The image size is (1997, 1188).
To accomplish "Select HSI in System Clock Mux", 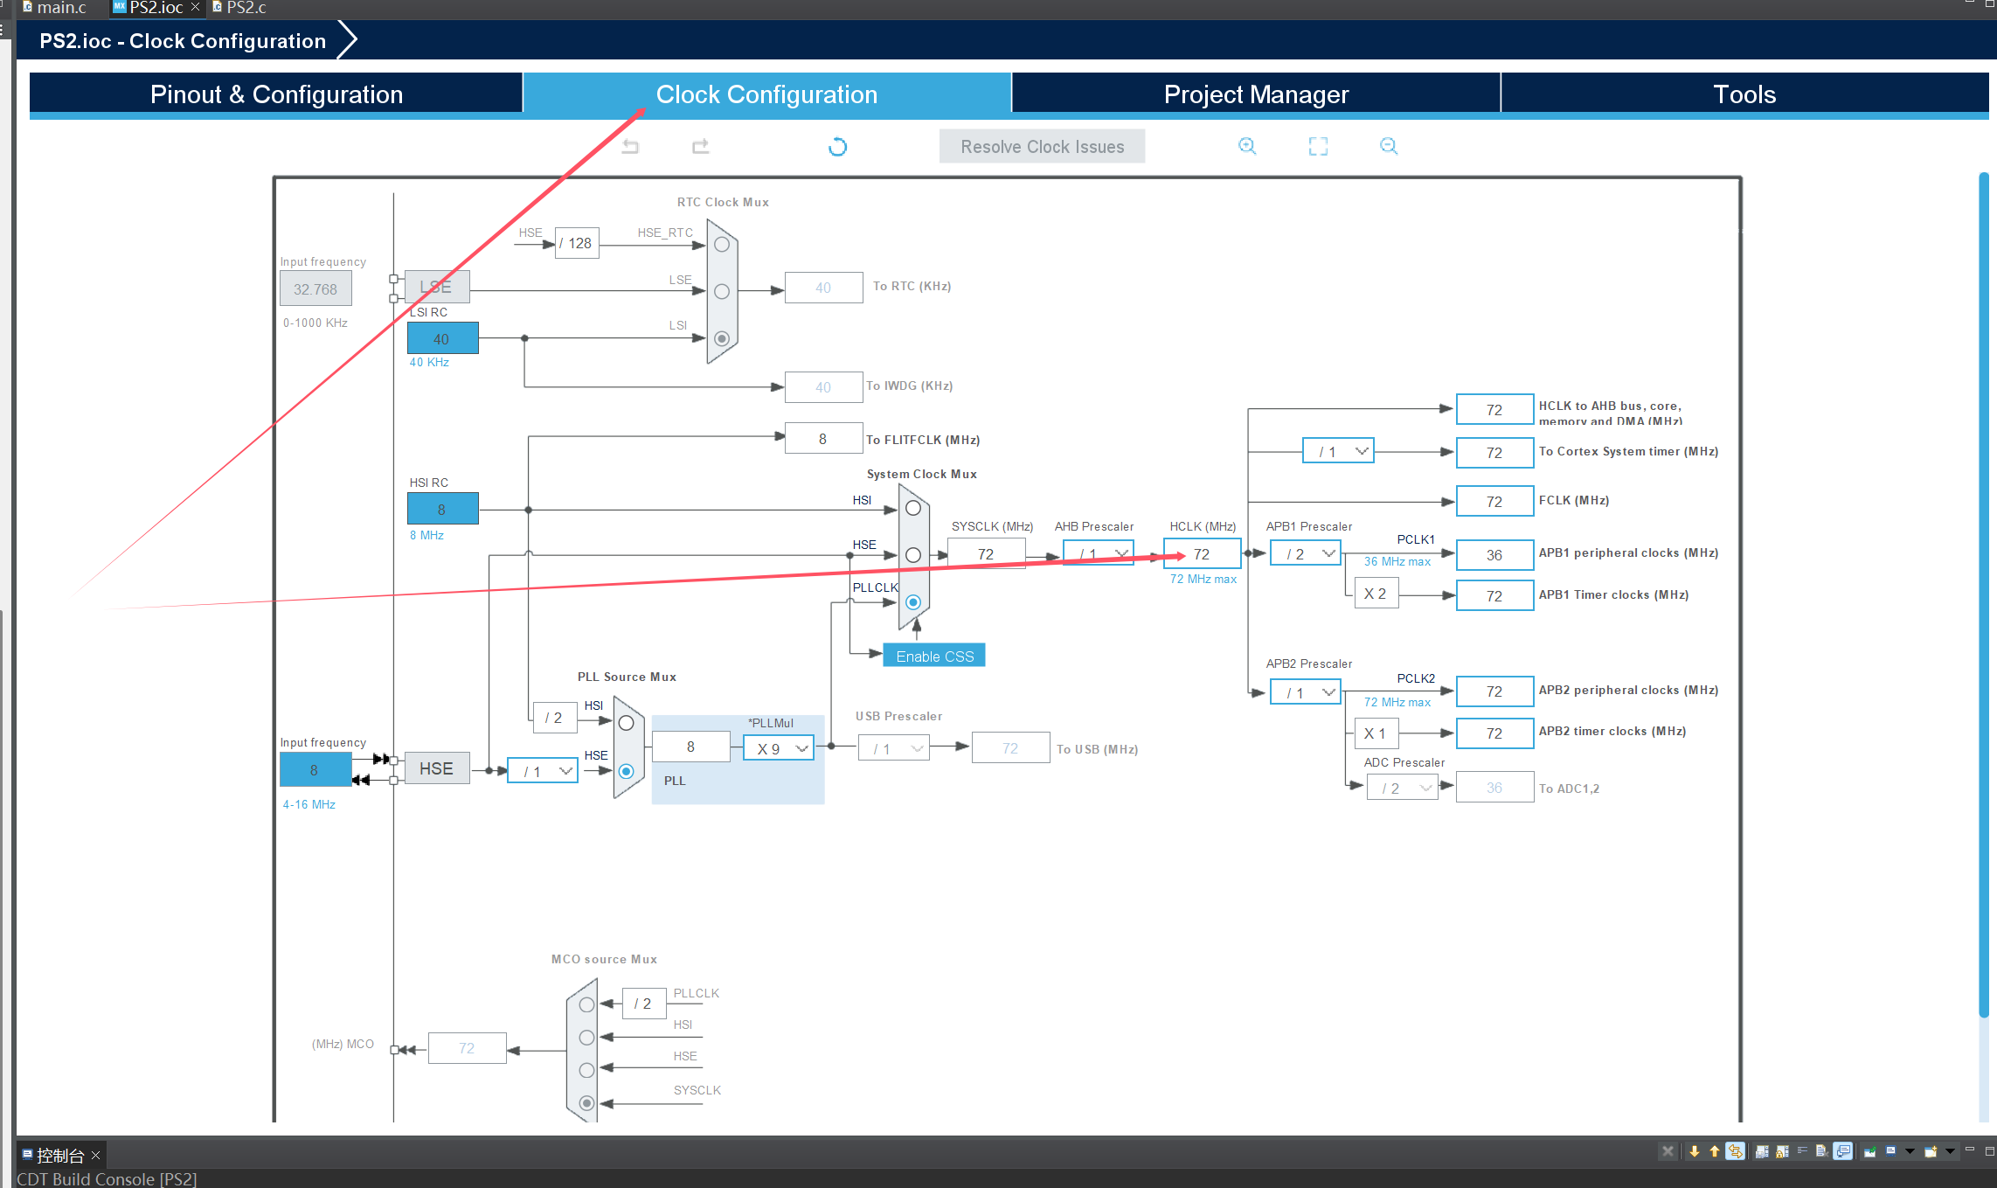I will 912,508.
